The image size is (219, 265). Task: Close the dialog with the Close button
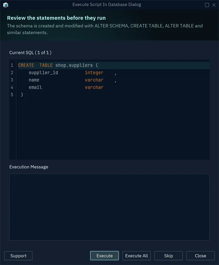coord(200,256)
